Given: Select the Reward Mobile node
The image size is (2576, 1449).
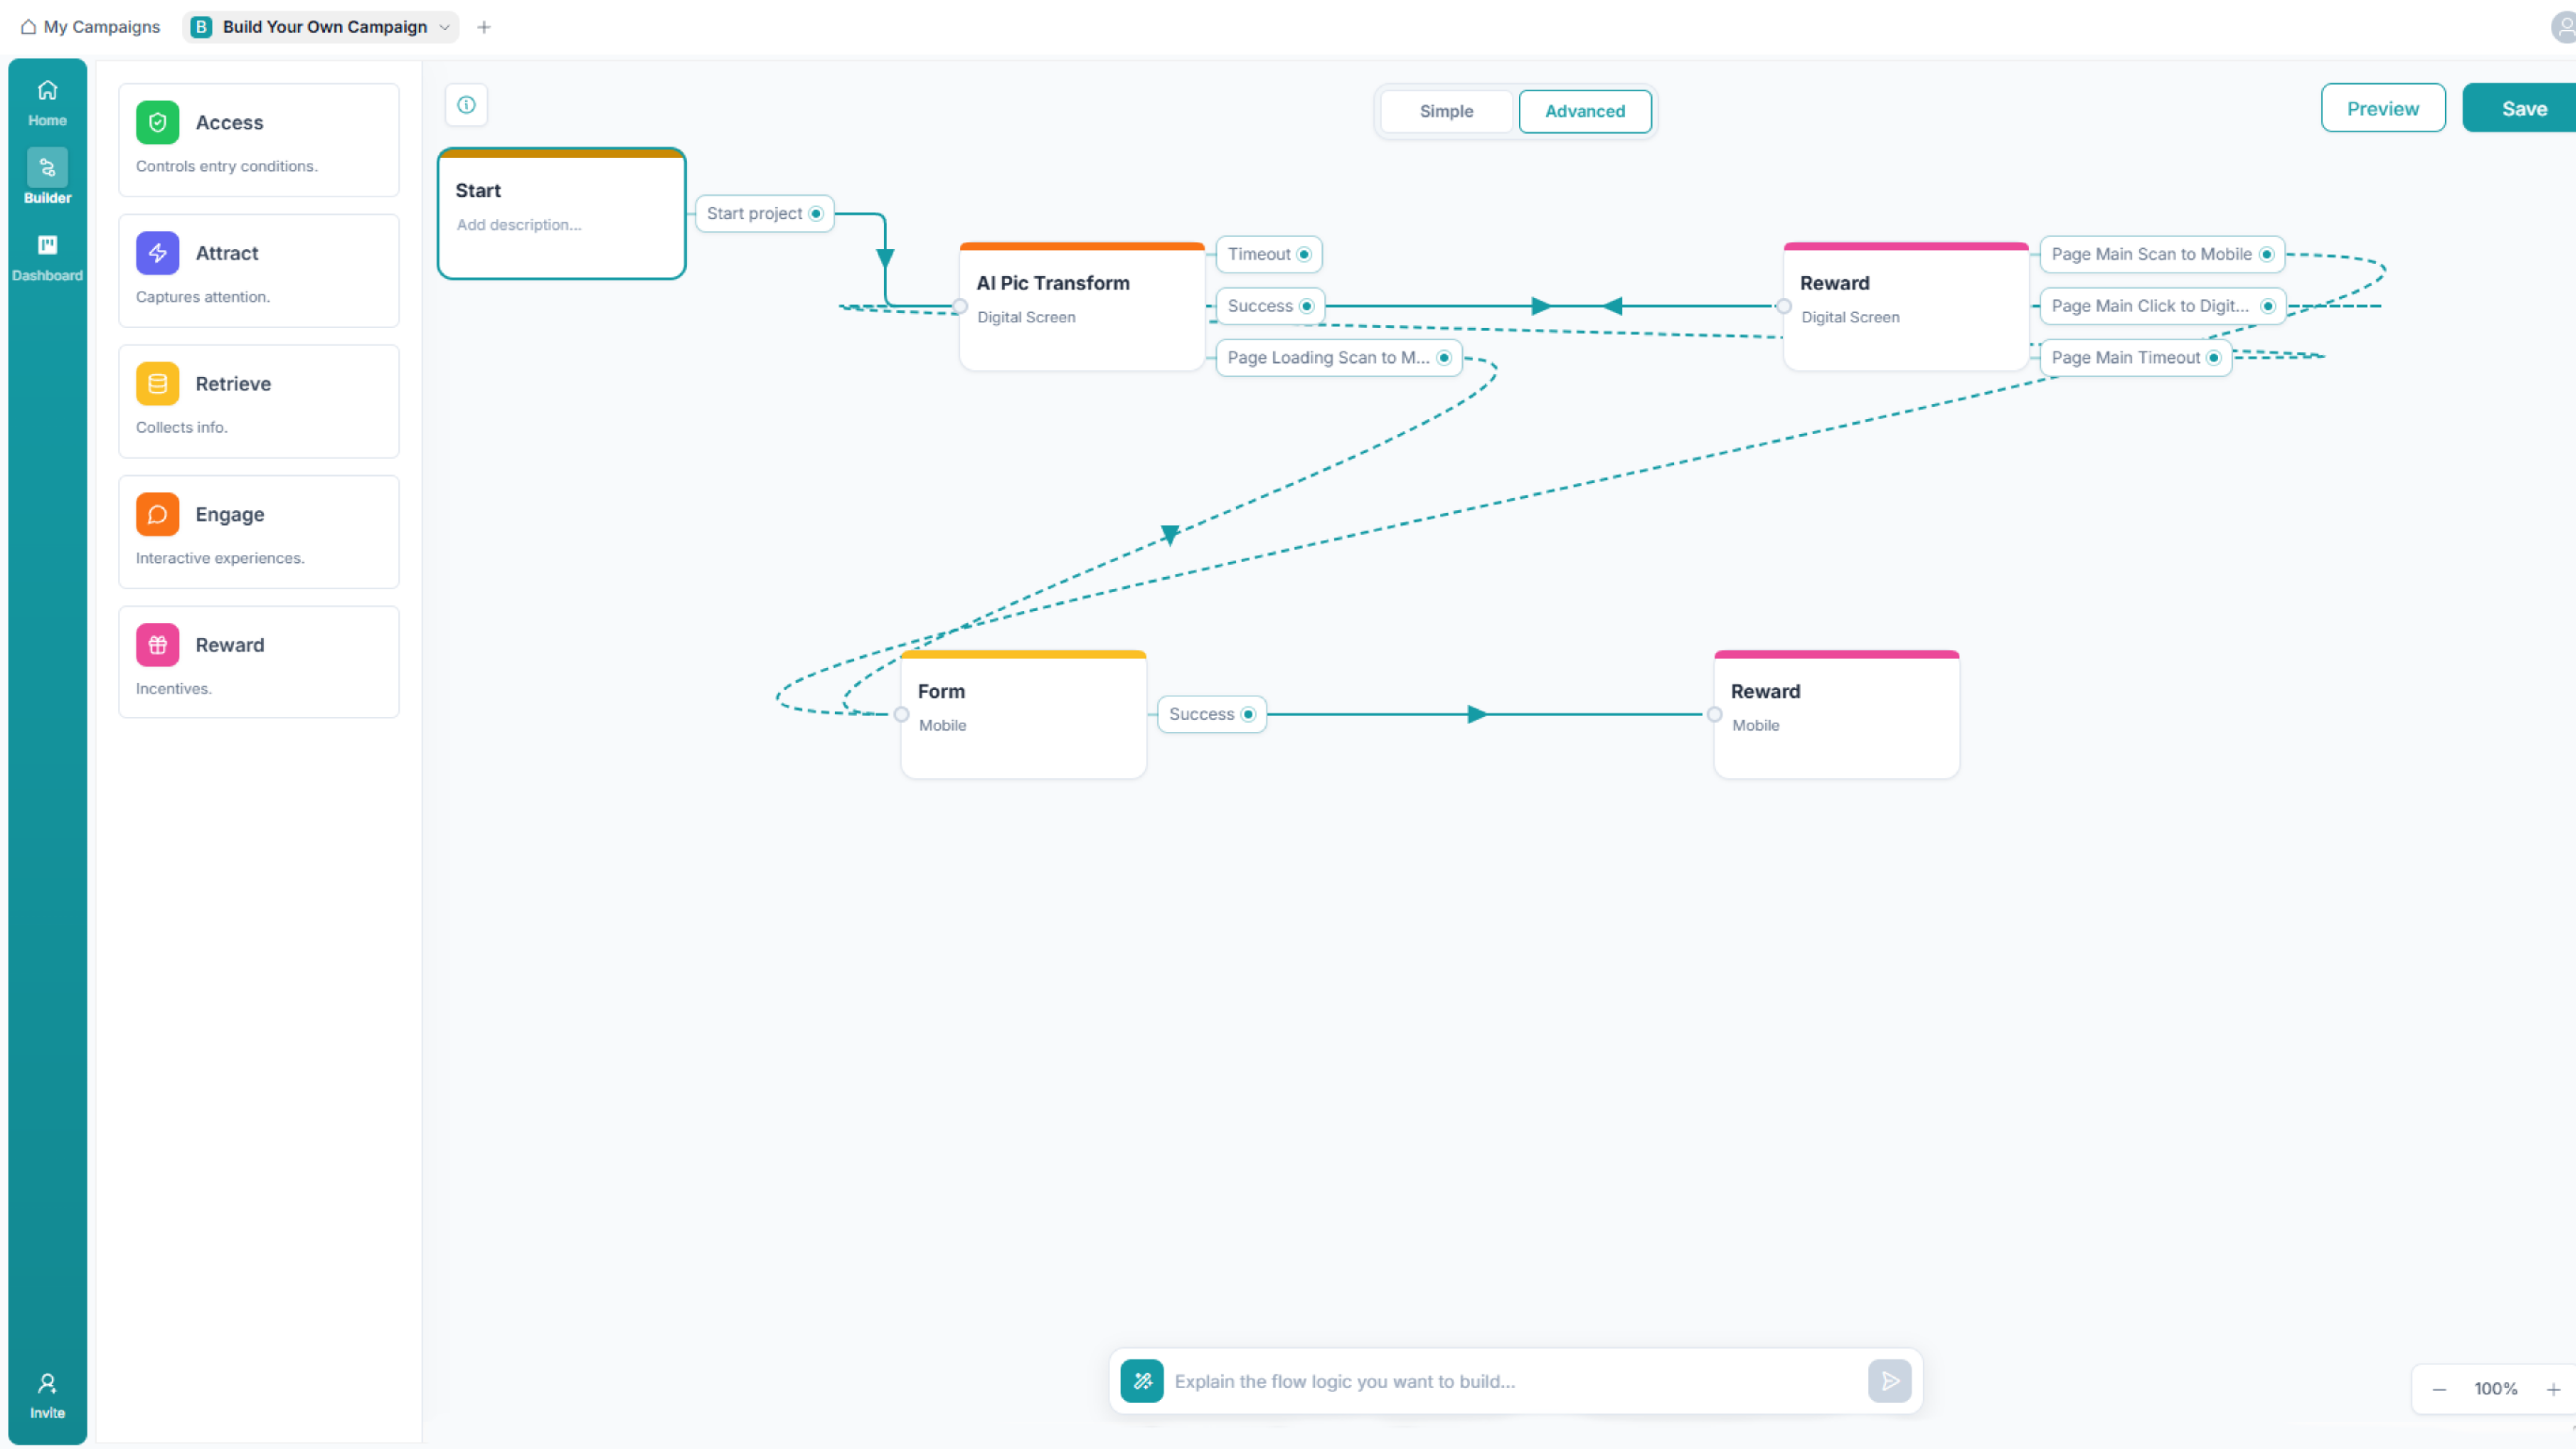Looking at the screenshot, I should pyautogui.click(x=1837, y=714).
